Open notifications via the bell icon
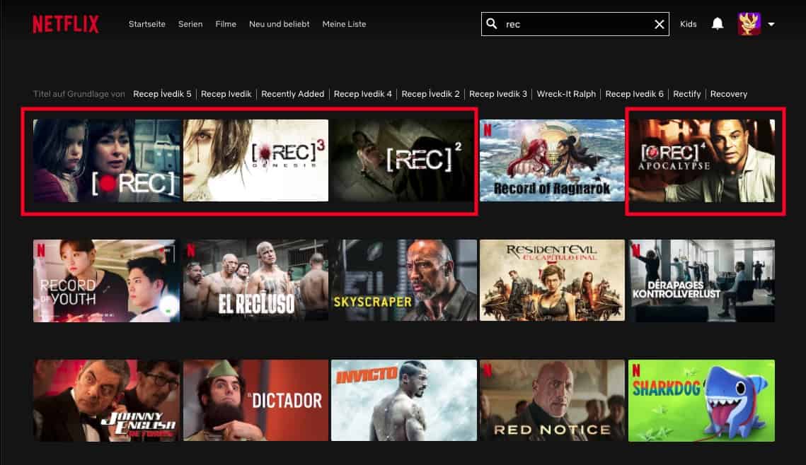This screenshot has height=465, width=806. [x=717, y=23]
